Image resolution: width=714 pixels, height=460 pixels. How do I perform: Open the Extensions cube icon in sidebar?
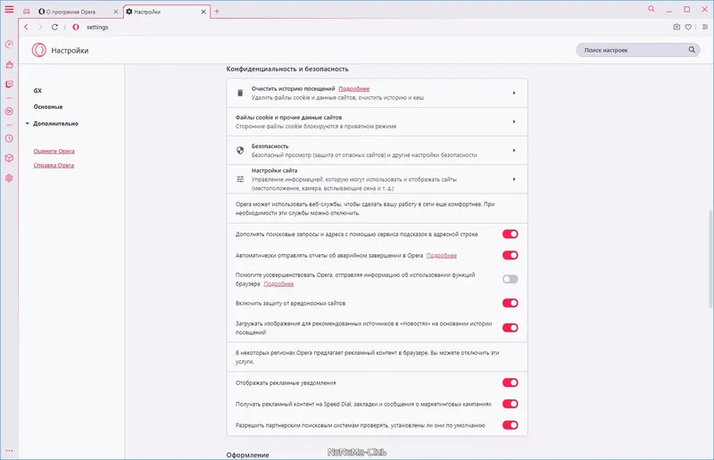click(x=9, y=158)
